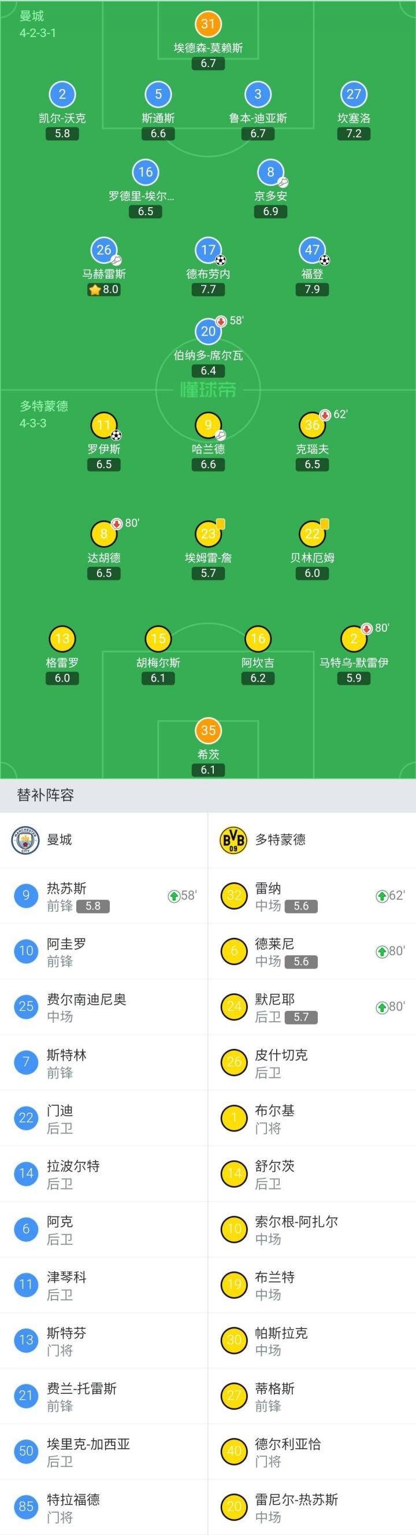Open 德布劳内 number 17 player badge
Image resolution: width=416 pixels, height=1535 pixels.
pyautogui.click(x=207, y=251)
